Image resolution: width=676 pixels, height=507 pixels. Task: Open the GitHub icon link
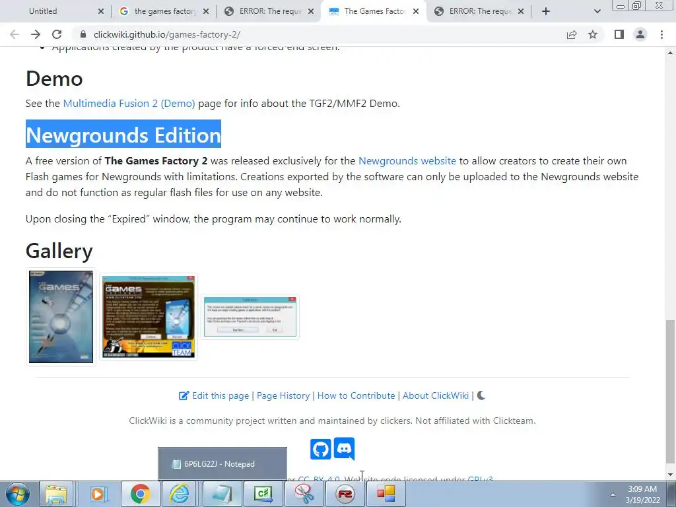321,449
